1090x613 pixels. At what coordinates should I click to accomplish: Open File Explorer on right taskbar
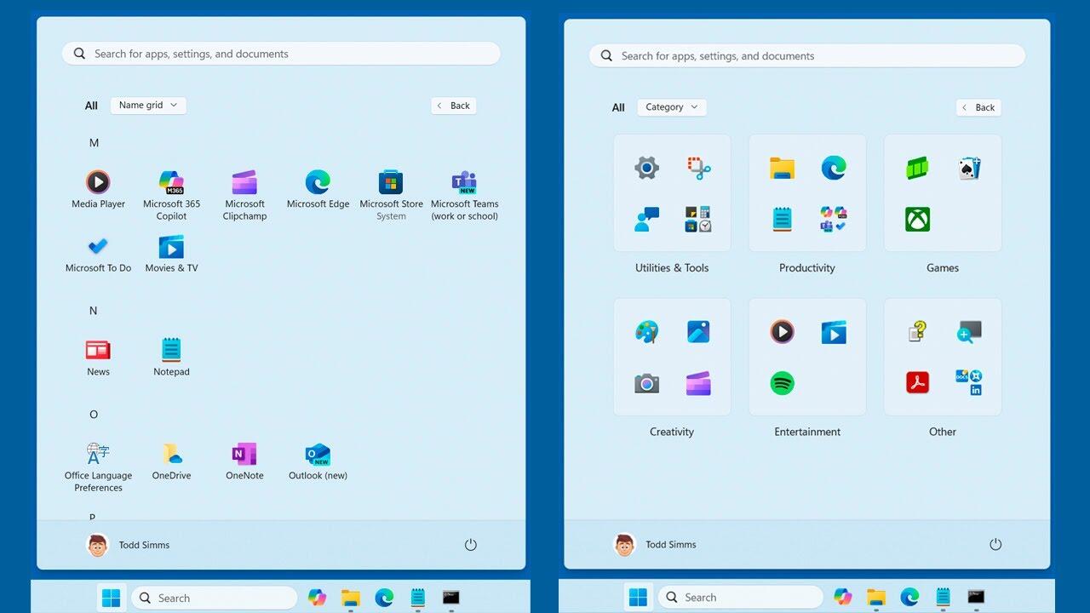(876, 598)
